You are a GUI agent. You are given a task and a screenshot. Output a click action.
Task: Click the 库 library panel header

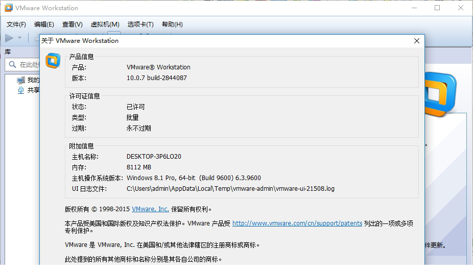[8, 52]
